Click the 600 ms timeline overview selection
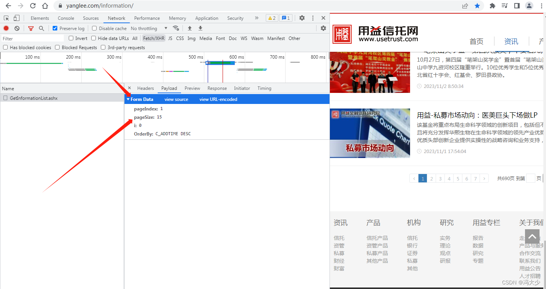546x289 pixels. pyautogui.click(x=220, y=62)
